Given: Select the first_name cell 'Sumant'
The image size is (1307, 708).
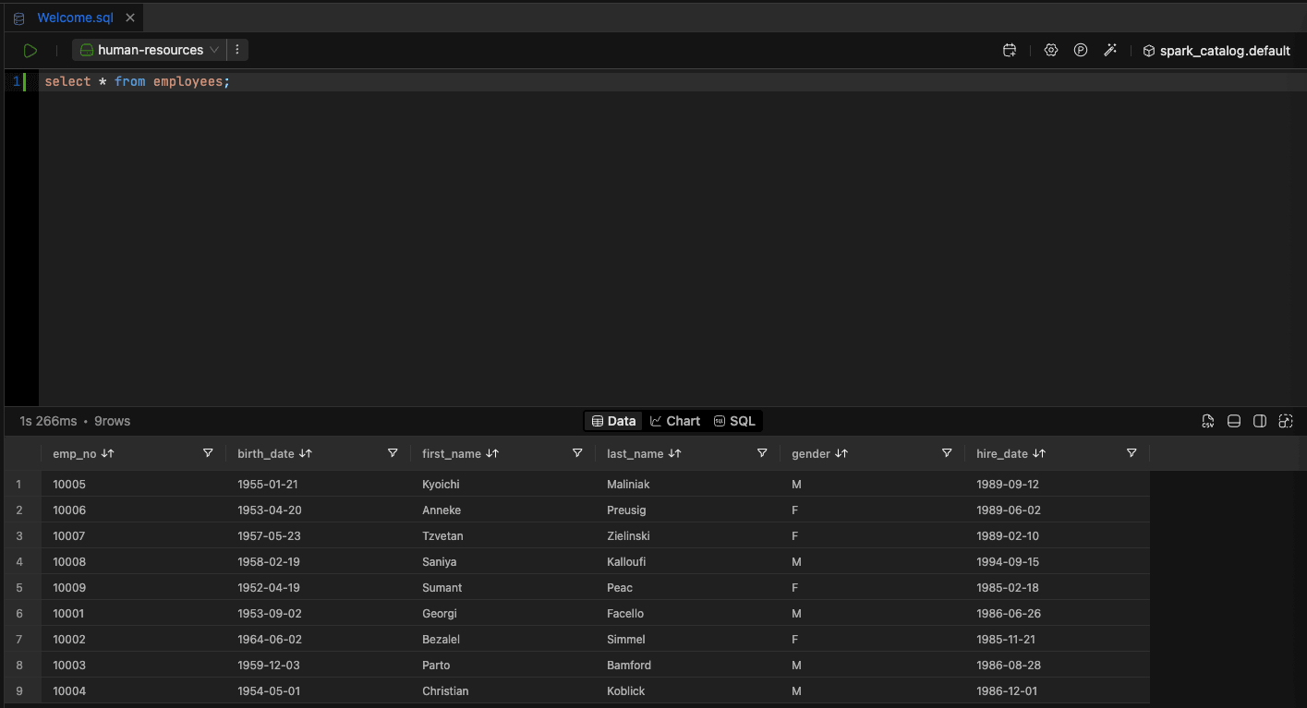Looking at the screenshot, I should [x=502, y=587].
